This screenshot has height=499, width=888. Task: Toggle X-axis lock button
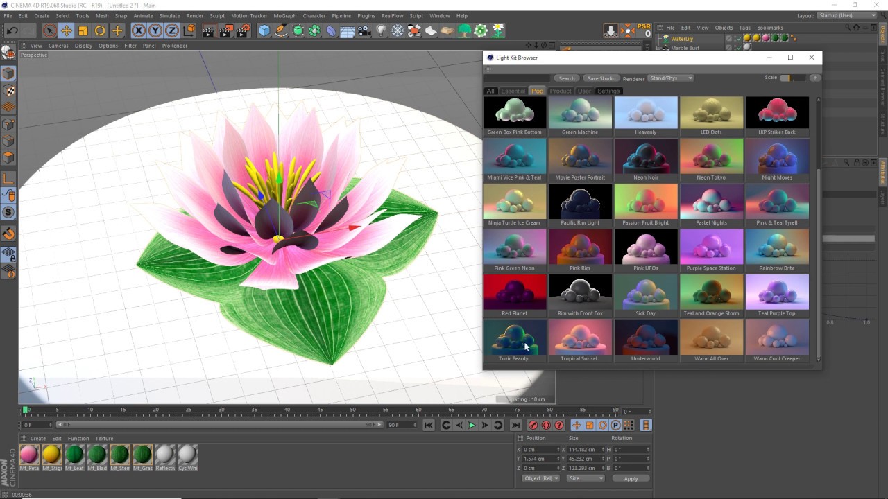point(138,30)
